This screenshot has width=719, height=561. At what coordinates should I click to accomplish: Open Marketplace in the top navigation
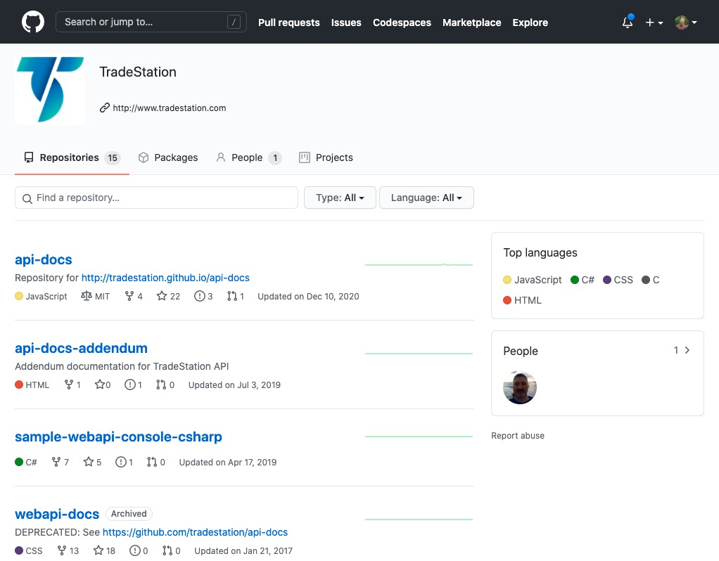tap(471, 22)
